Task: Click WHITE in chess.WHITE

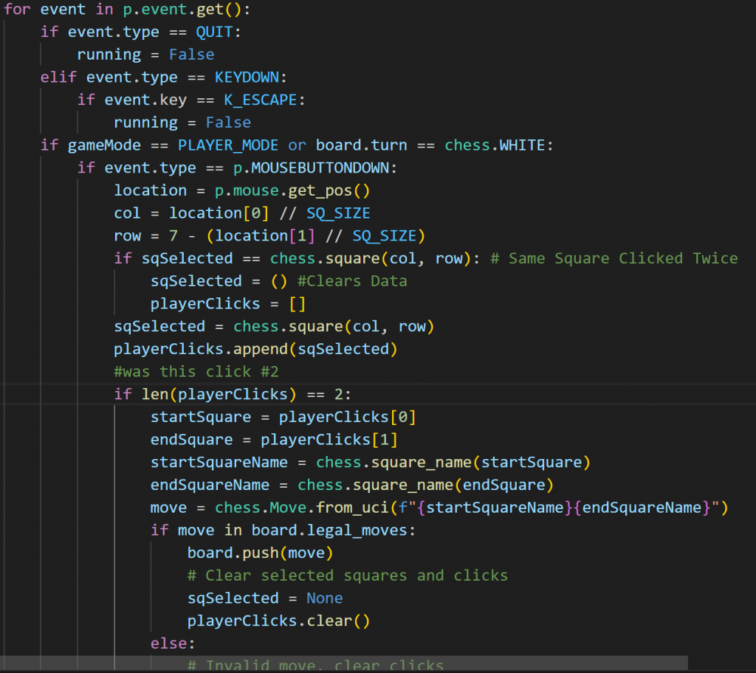Action: [526, 145]
